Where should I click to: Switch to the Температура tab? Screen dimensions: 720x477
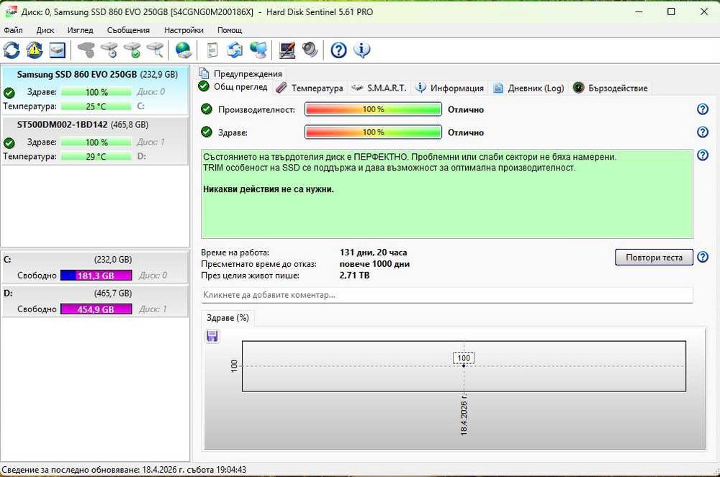click(x=310, y=88)
